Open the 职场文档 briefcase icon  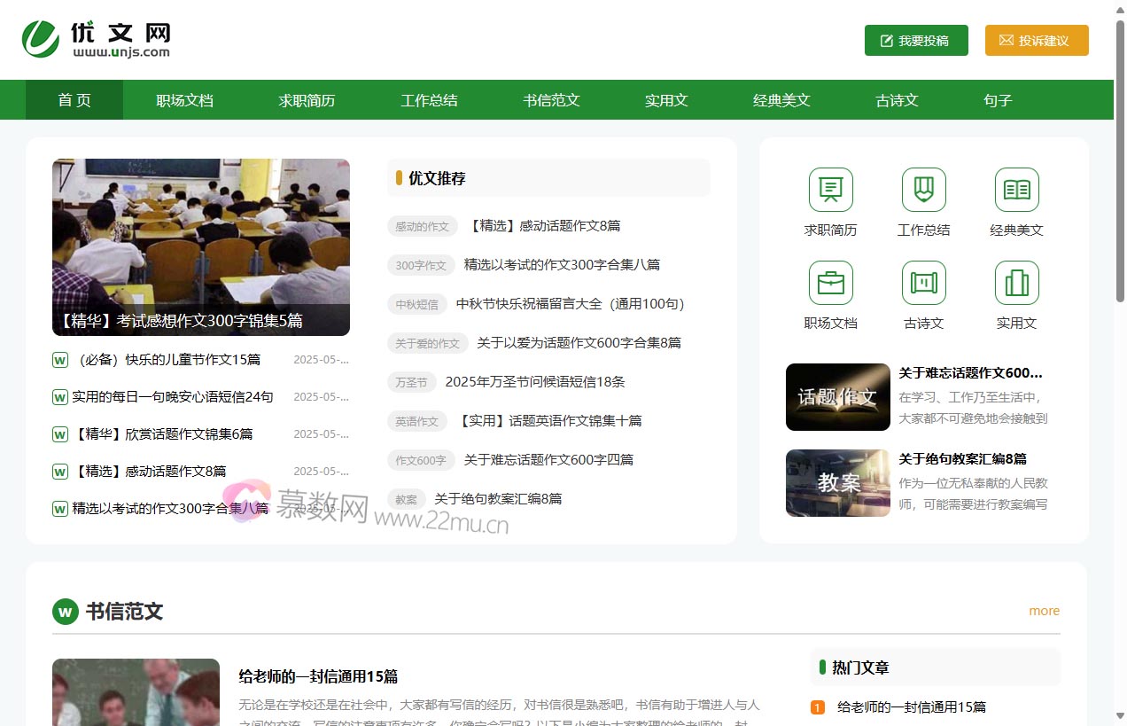point(830,284)
